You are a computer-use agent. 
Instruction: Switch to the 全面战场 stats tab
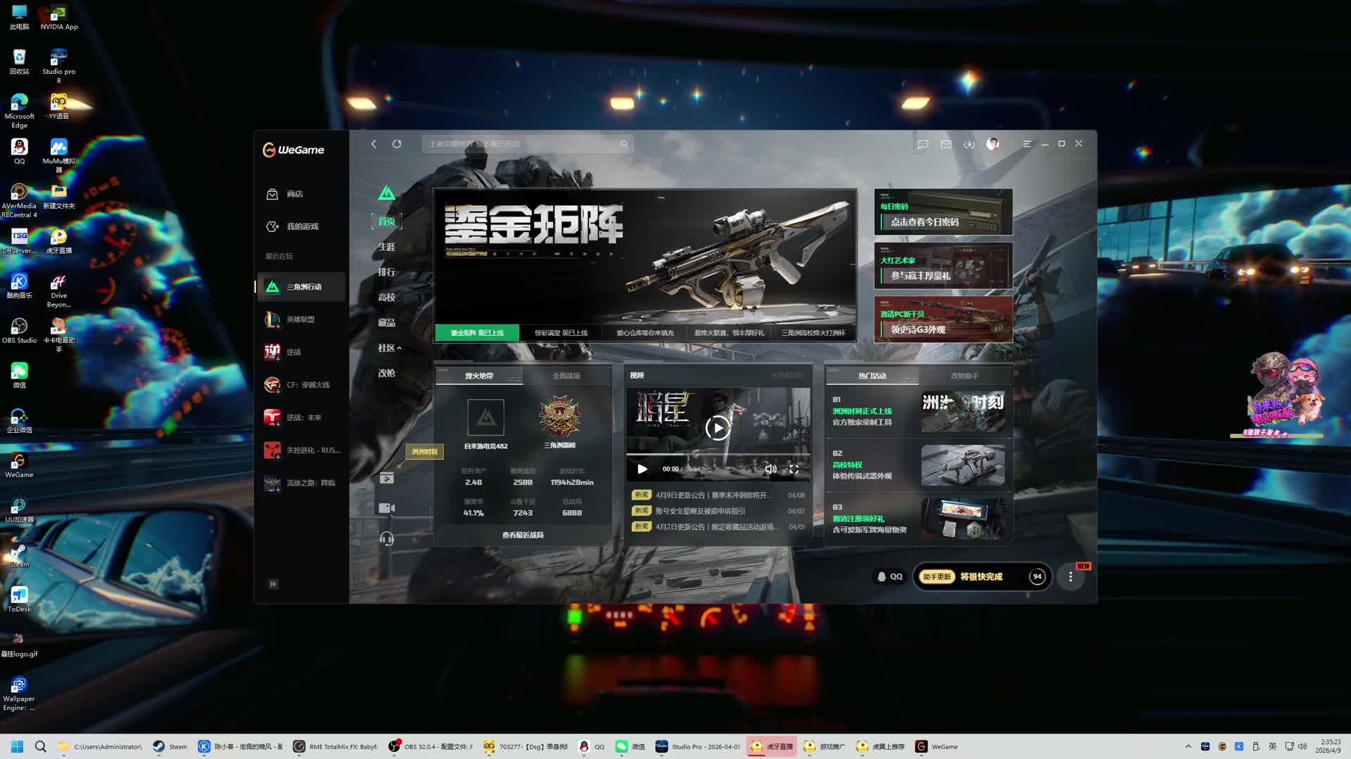566,376
